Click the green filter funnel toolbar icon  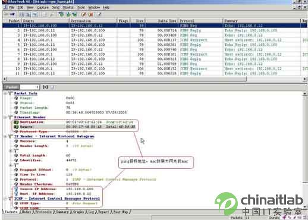tap(61, 14)
